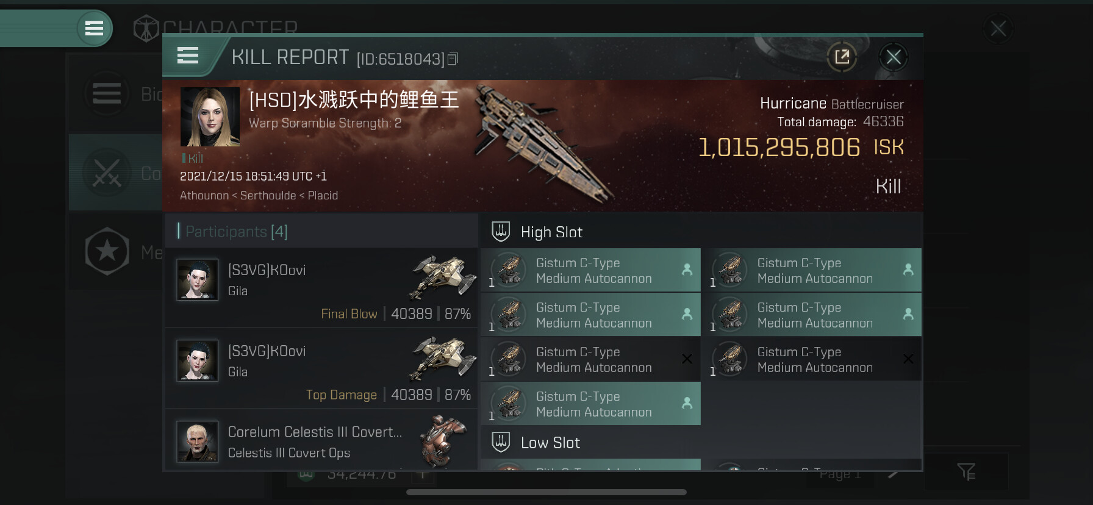The image size is (1093, 505).
Task: Share the kill report externally
Action: [x=842, y=57]
